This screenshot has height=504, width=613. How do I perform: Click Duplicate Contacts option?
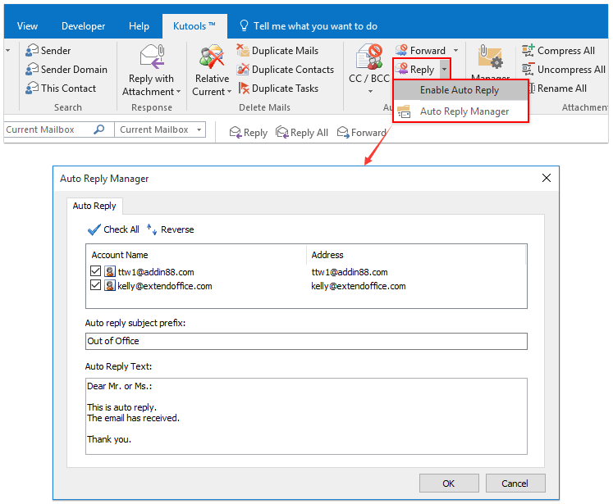point(285,70)
